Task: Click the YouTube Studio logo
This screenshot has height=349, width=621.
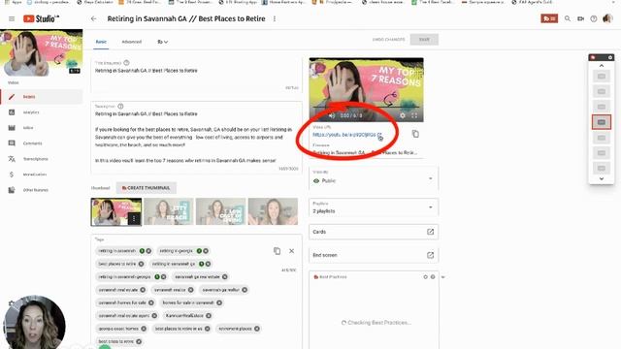Action: 41,18
